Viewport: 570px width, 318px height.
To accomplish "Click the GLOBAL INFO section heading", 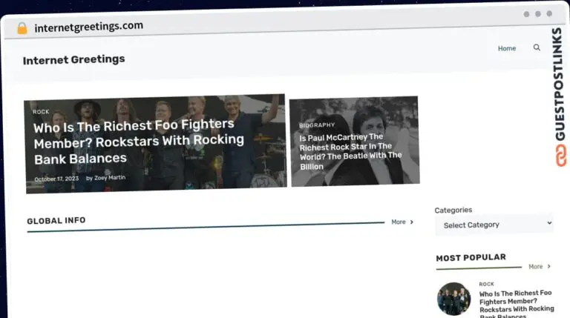I will 56,221.
